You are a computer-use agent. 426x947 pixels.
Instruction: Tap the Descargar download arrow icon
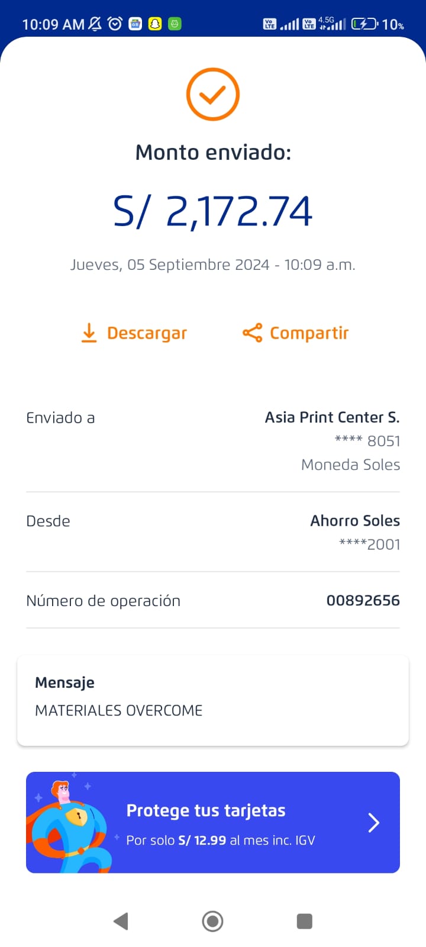pos(89,333)
